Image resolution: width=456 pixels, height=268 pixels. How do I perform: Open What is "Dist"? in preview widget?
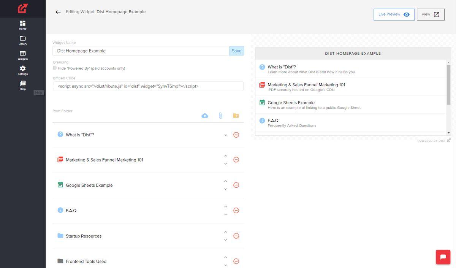(351, 69)
